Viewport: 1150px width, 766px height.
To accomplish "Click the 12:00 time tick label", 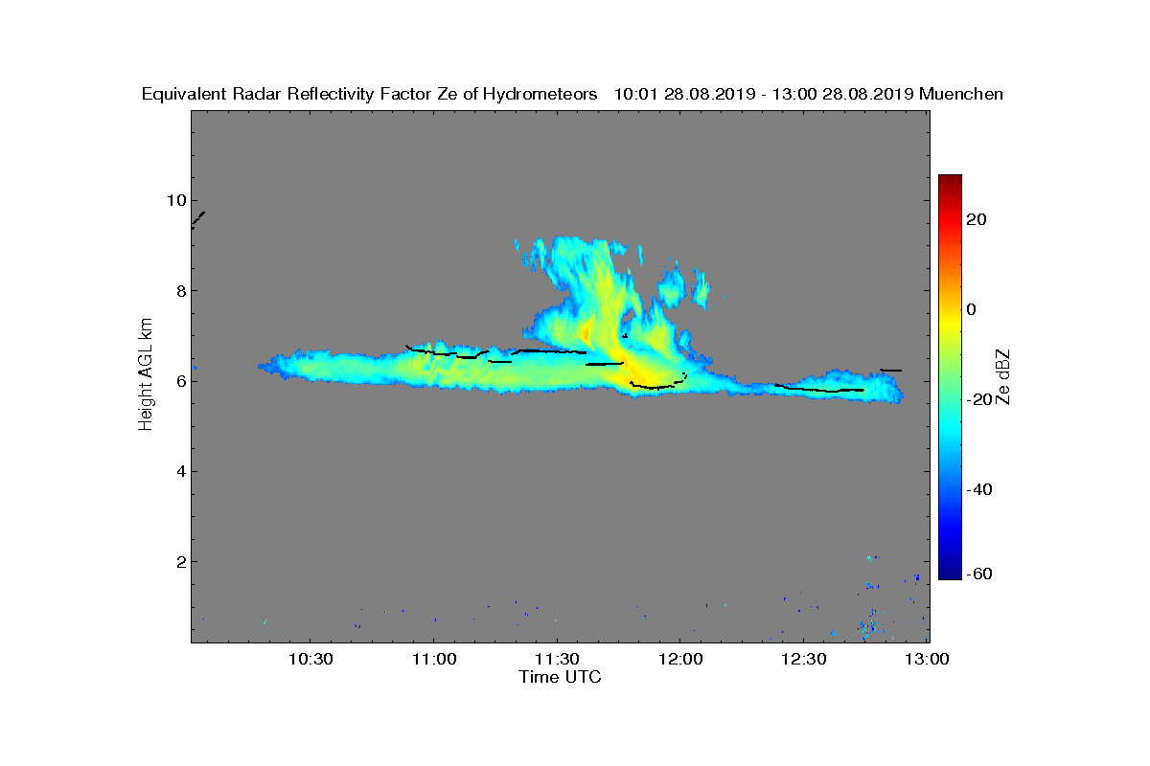I will pyautogui.click(x=680, y=659).
